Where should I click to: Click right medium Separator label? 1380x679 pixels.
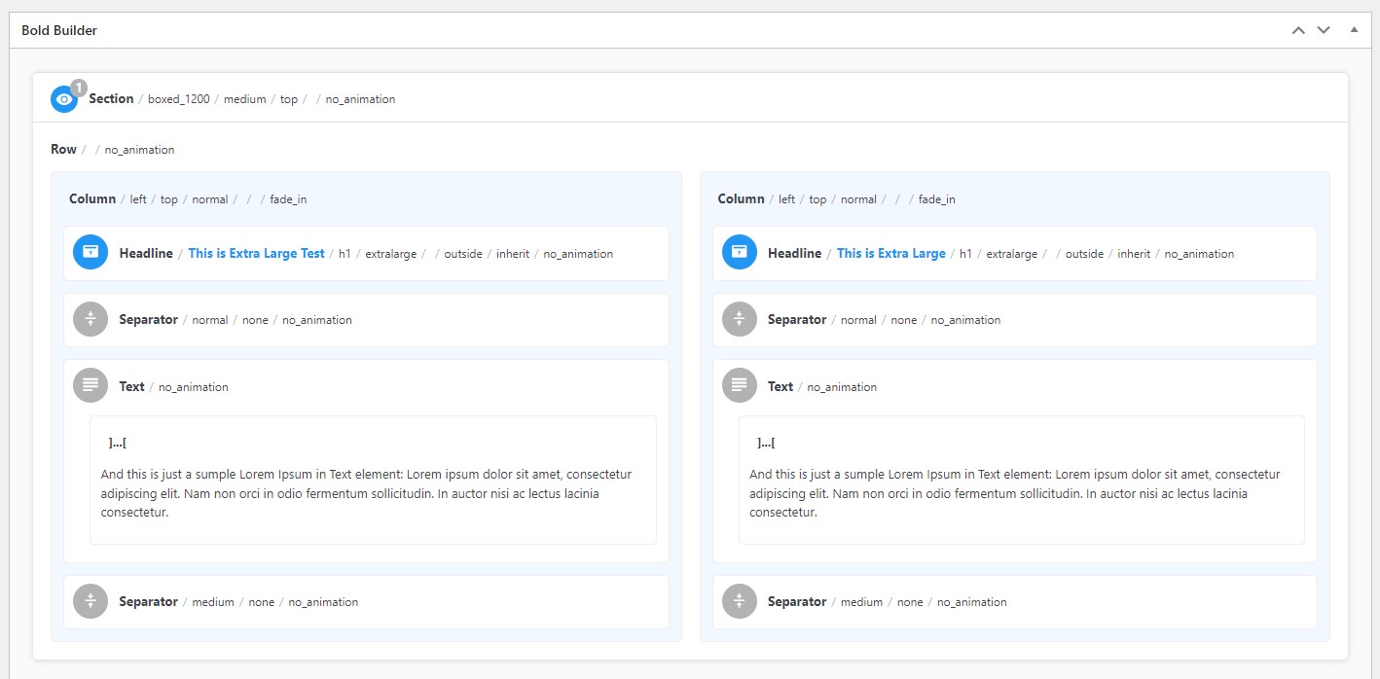point(797,601)
